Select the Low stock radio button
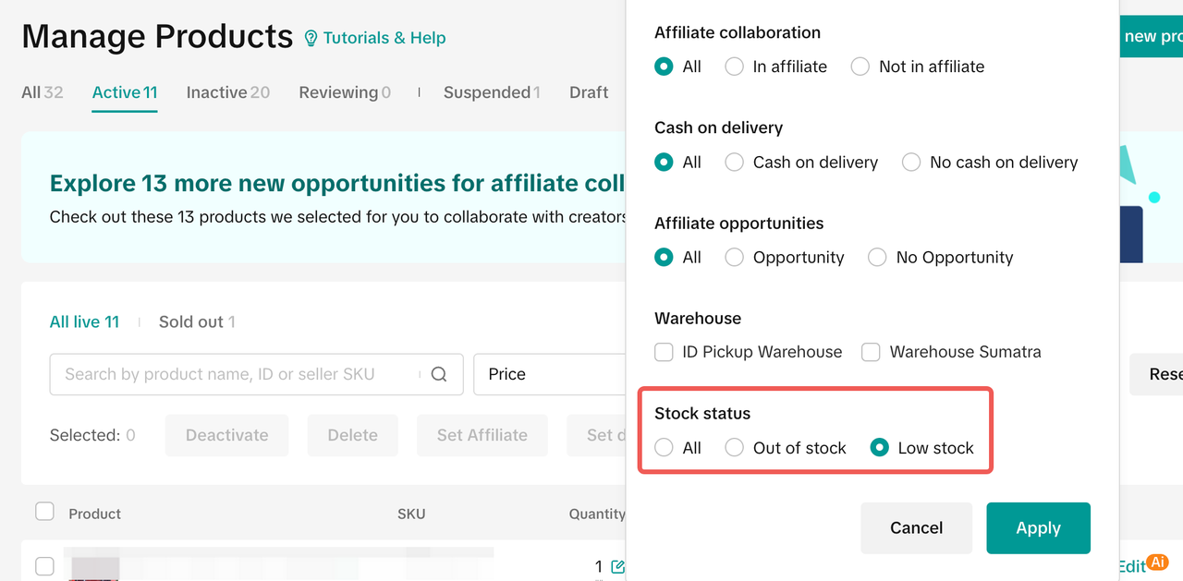 [879, 447]
